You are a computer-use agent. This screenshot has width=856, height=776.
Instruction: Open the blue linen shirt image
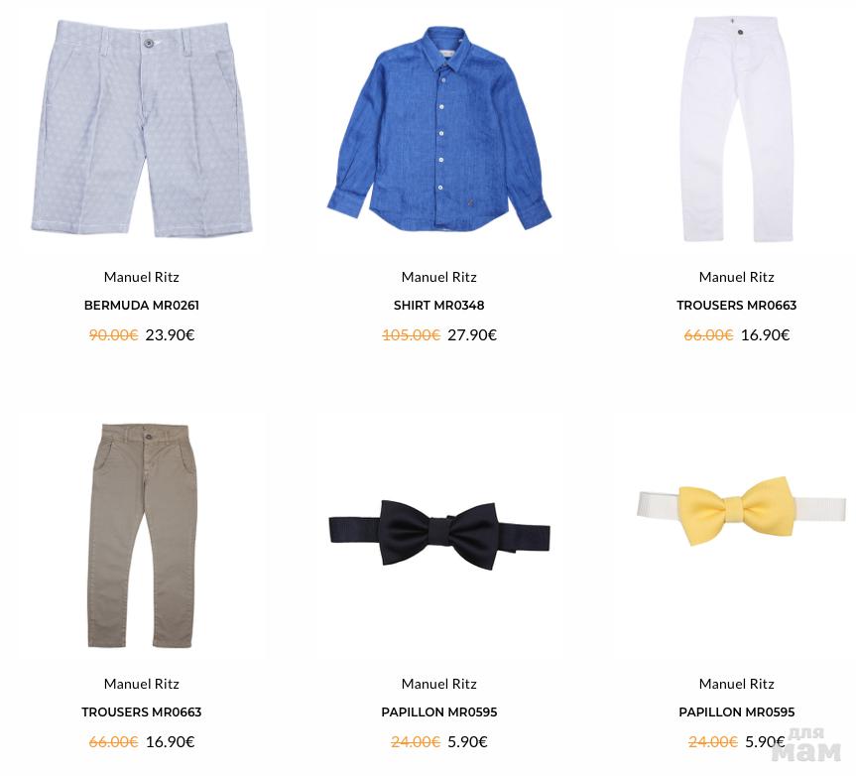439,128
